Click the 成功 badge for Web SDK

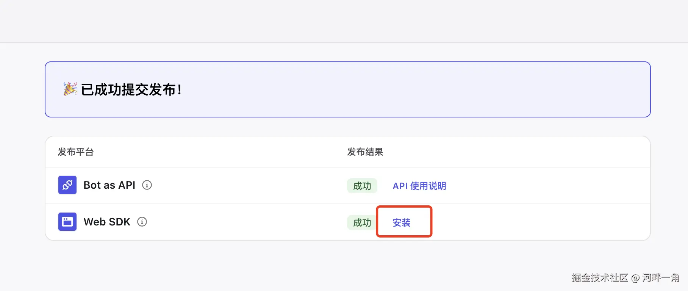point(362,222)
